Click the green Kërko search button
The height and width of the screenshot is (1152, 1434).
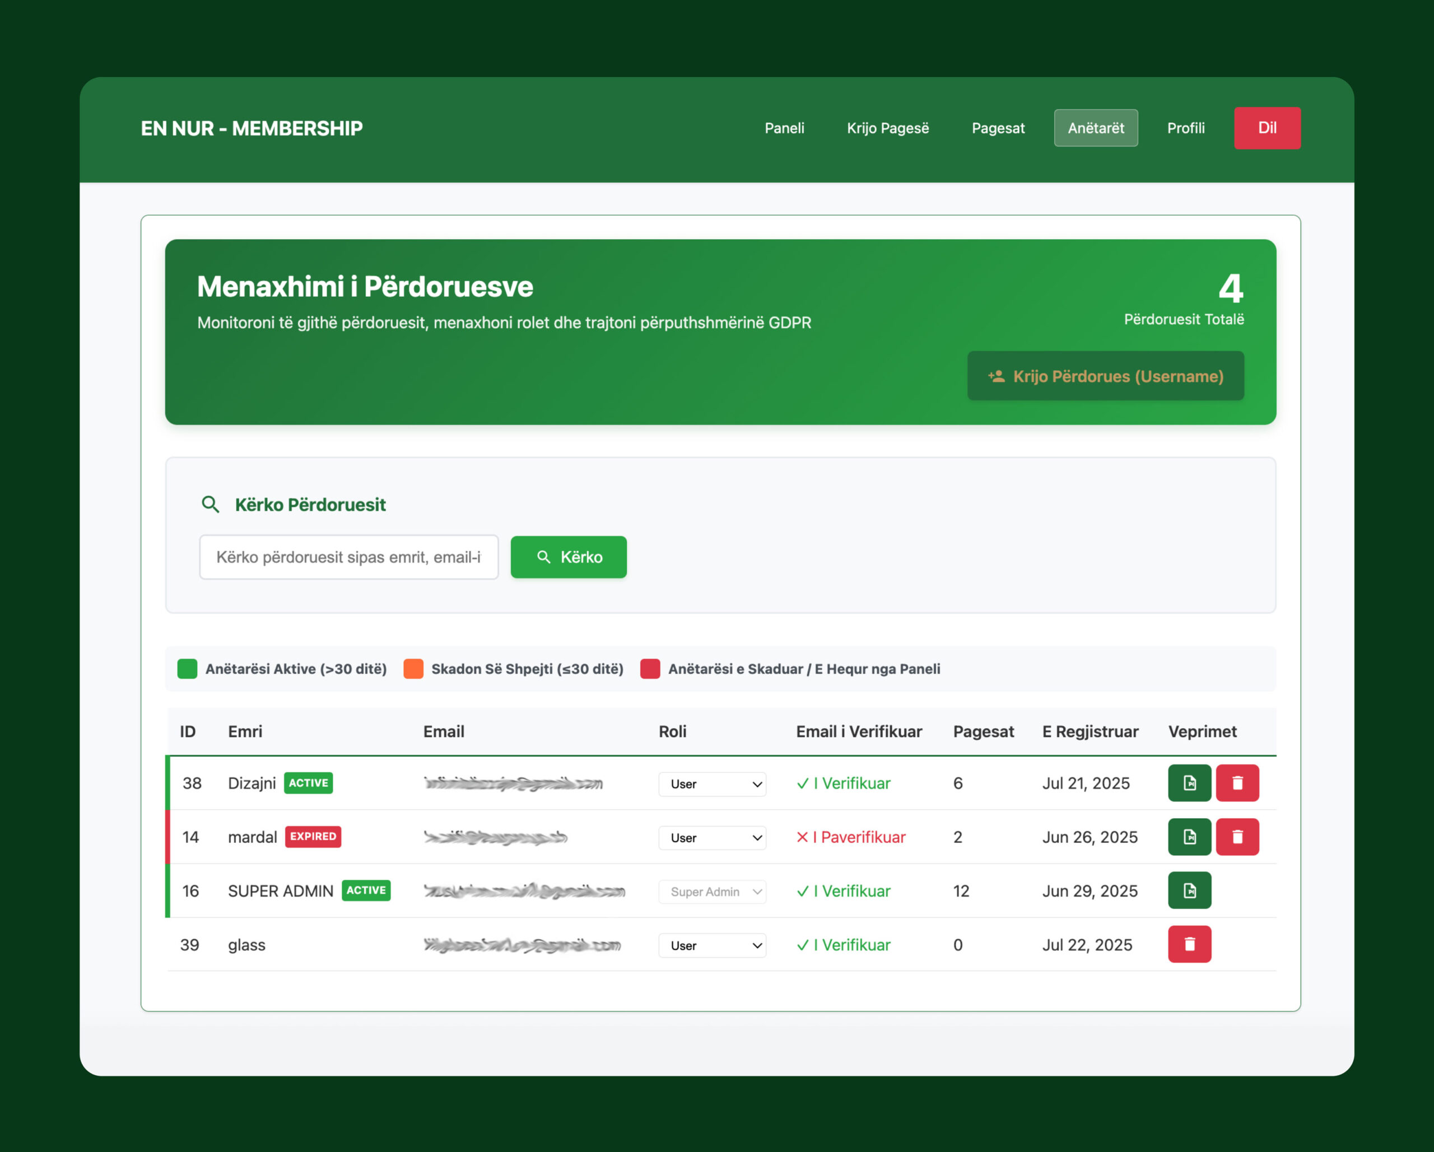(x=569, y=557)
